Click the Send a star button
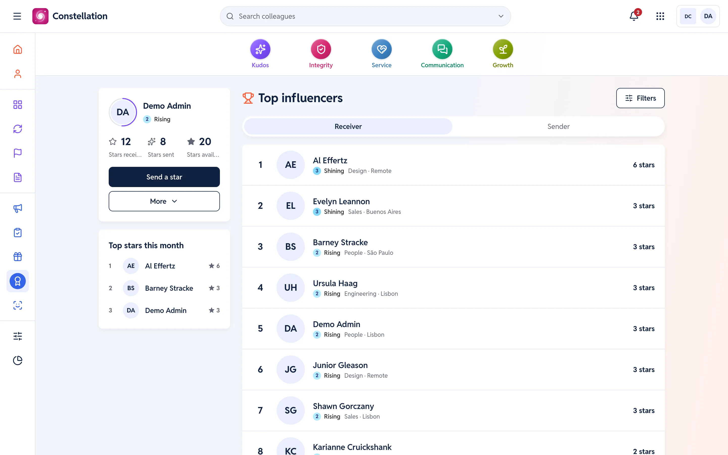Image resolution: width=728 pixels, height=455 pixels. [164, 177]
